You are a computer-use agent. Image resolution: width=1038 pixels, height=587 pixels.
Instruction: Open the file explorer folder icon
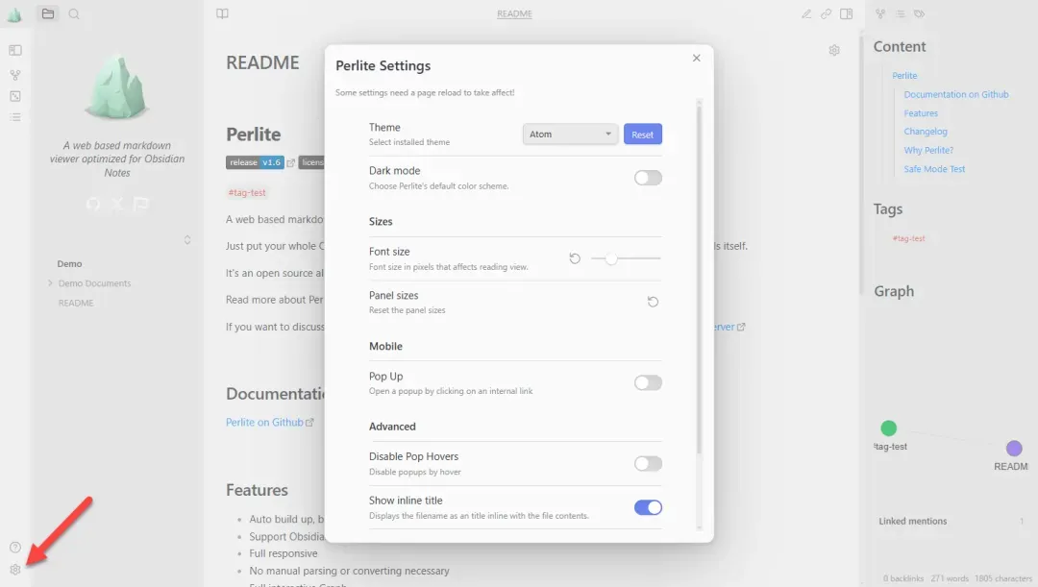click(x=48, y=13)
